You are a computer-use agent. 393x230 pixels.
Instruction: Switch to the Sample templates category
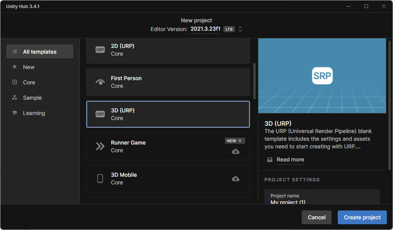40,98
